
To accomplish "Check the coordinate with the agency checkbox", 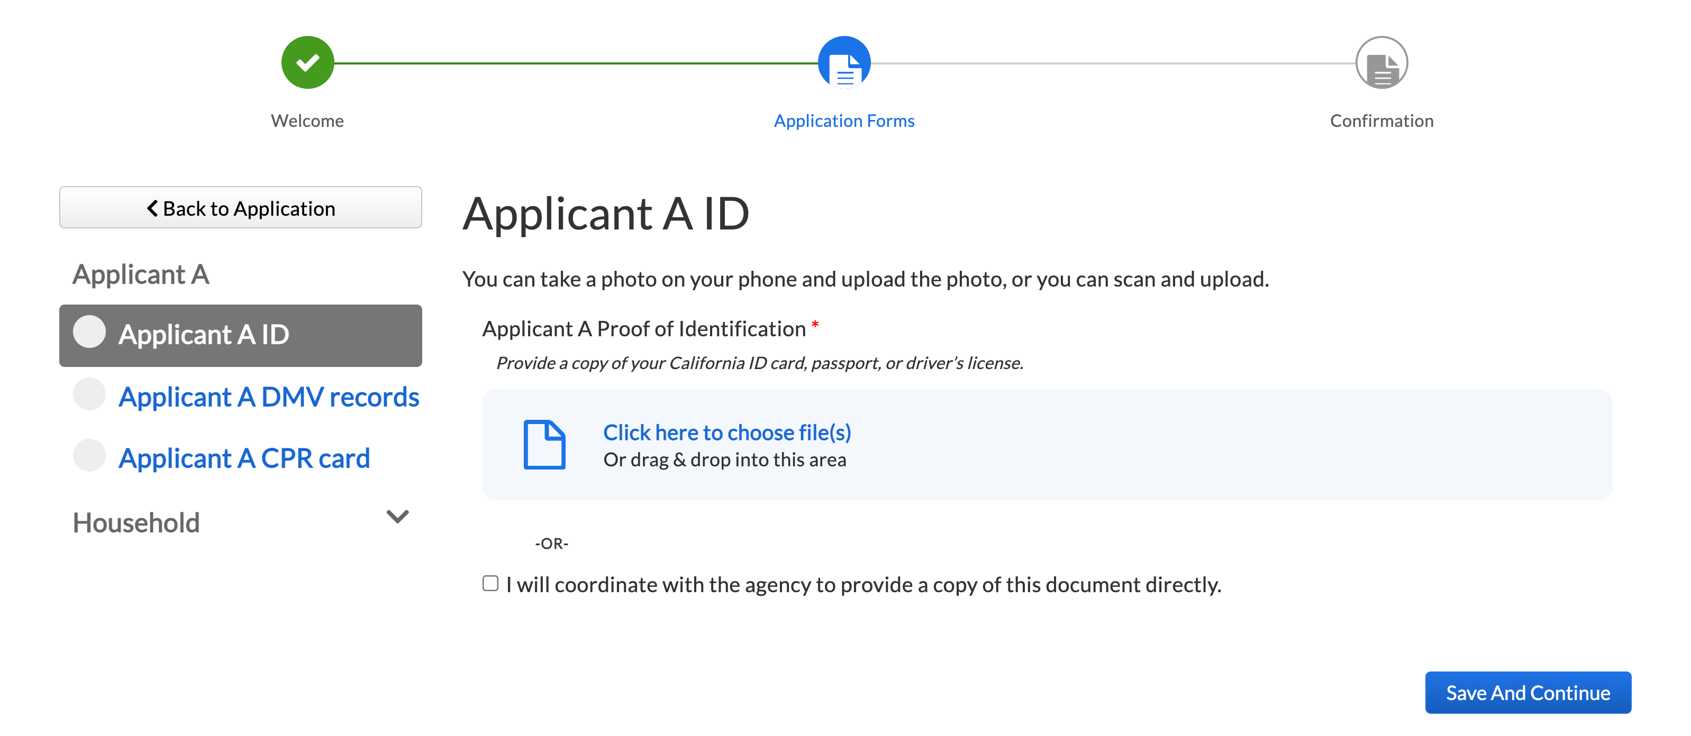I will (x=490, y=583).
